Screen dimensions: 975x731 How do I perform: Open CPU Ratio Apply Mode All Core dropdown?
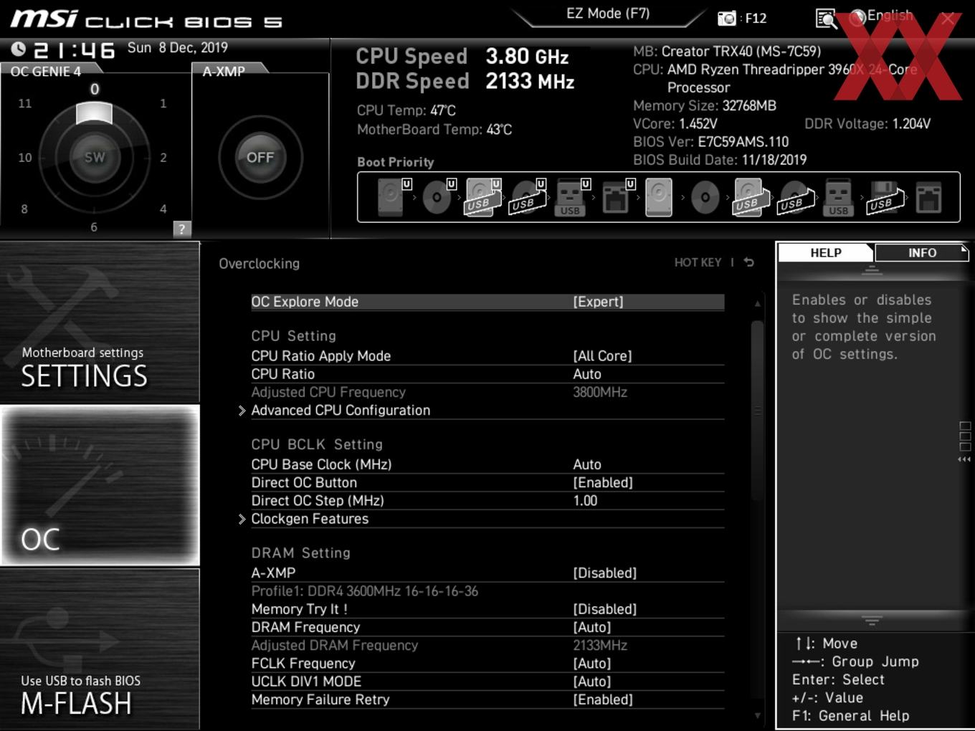point(602,355)
